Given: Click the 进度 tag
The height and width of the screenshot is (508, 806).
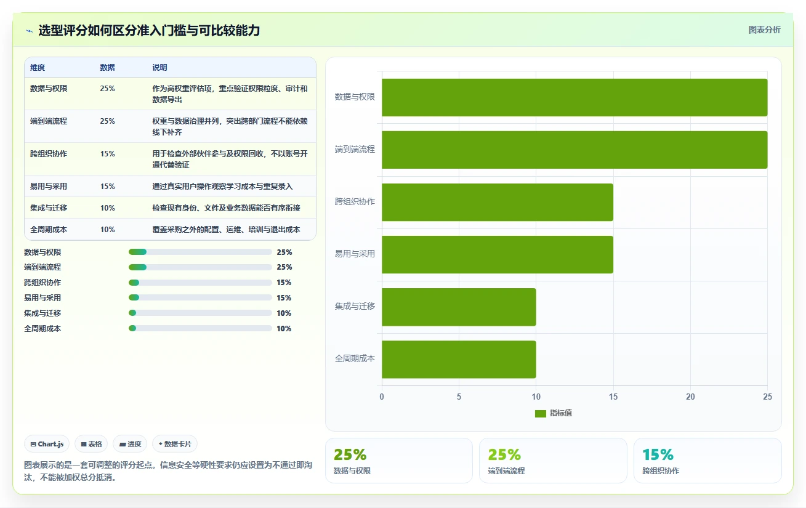Looking at the screenshot, I should [130, 444].
